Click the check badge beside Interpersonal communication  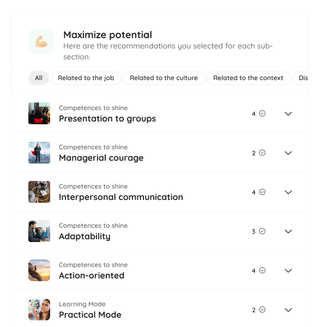[x=262, y=192]
